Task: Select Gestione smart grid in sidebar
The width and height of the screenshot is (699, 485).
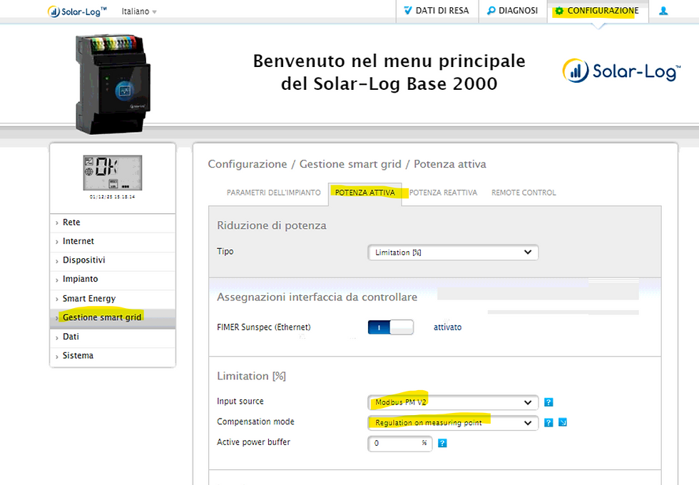Action: [113, 317]
